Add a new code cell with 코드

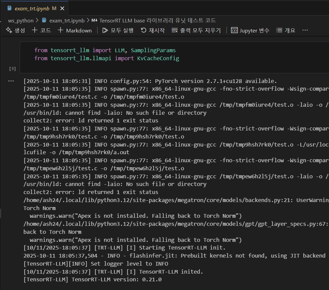point(41,30)
